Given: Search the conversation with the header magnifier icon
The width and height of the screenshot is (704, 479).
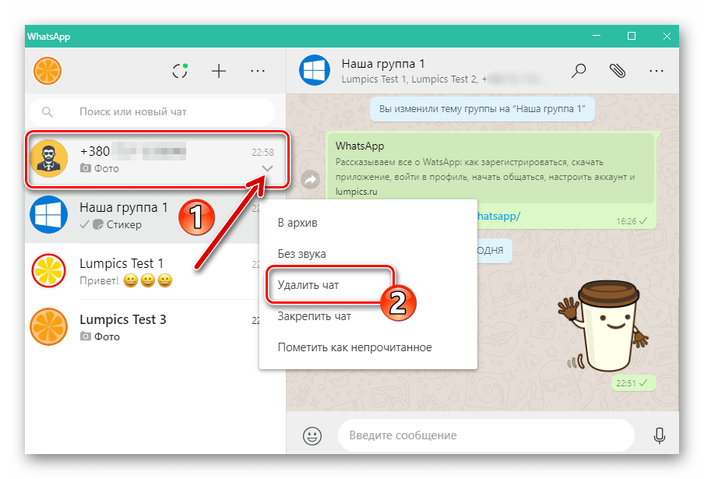Looking at the screenshot, I should coord(579,70).
